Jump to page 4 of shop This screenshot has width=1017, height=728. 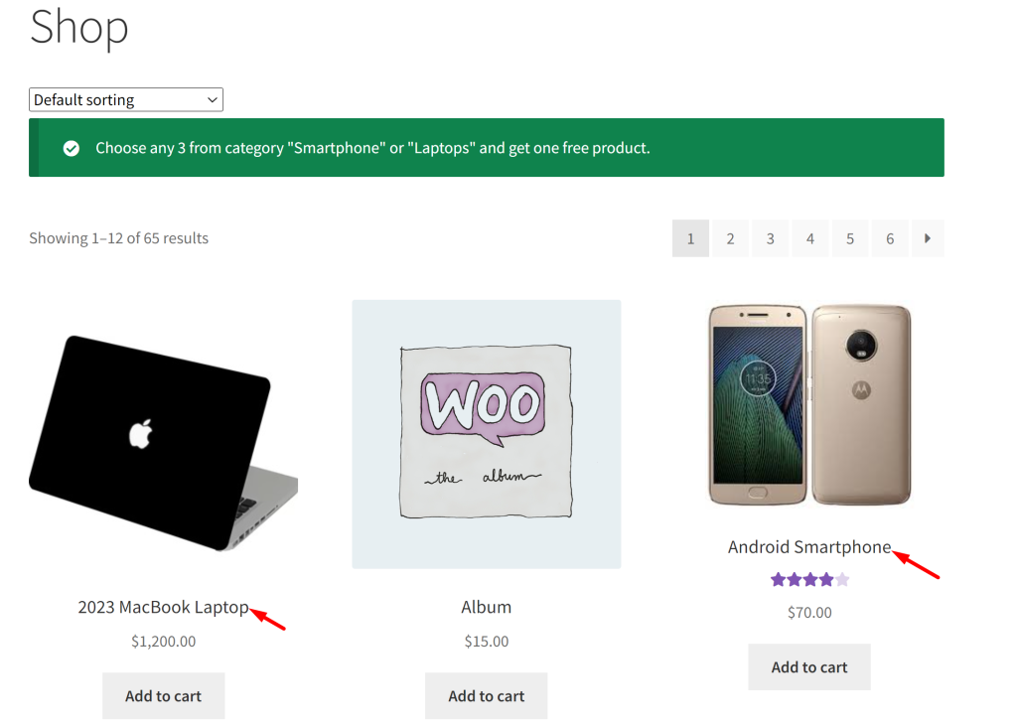click(x=810, y=238)
